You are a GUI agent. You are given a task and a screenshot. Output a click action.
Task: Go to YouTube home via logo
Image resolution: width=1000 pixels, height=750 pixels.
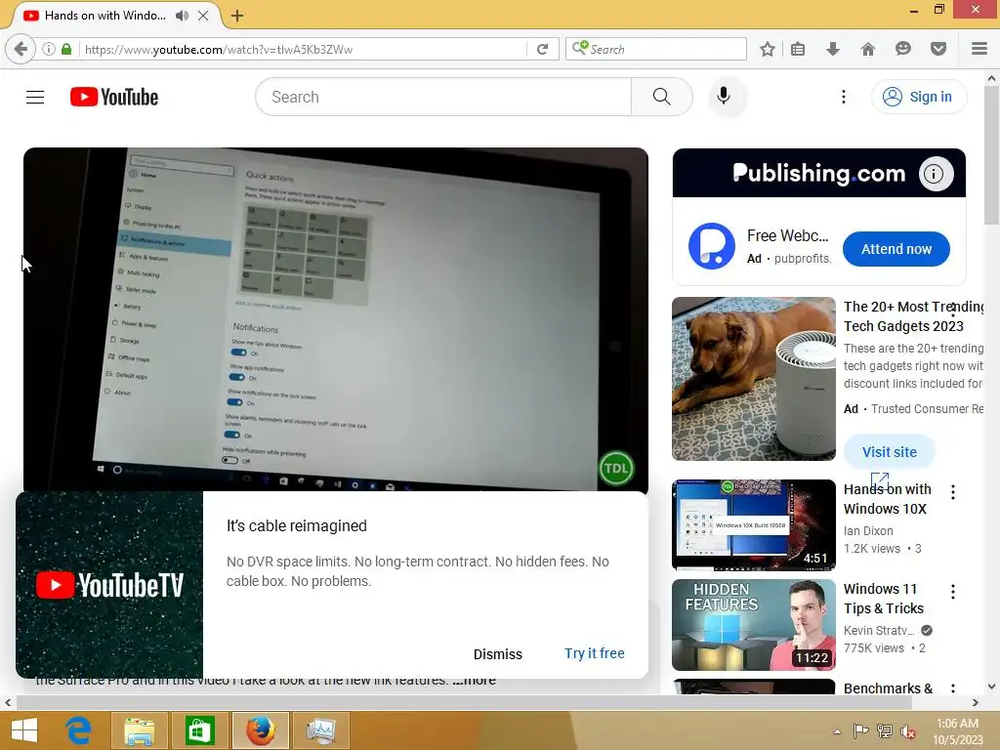114,97
